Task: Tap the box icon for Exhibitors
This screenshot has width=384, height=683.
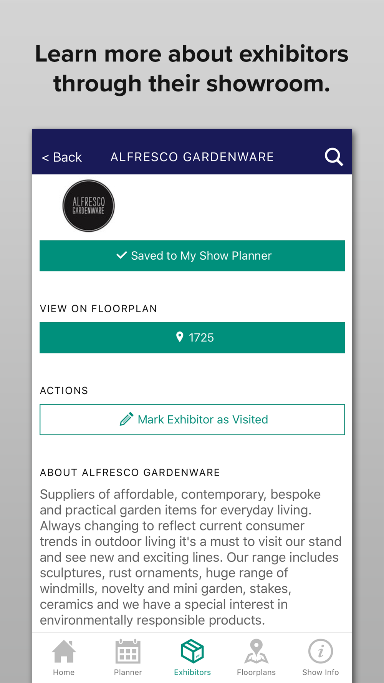Action: (x=192, y=651)
